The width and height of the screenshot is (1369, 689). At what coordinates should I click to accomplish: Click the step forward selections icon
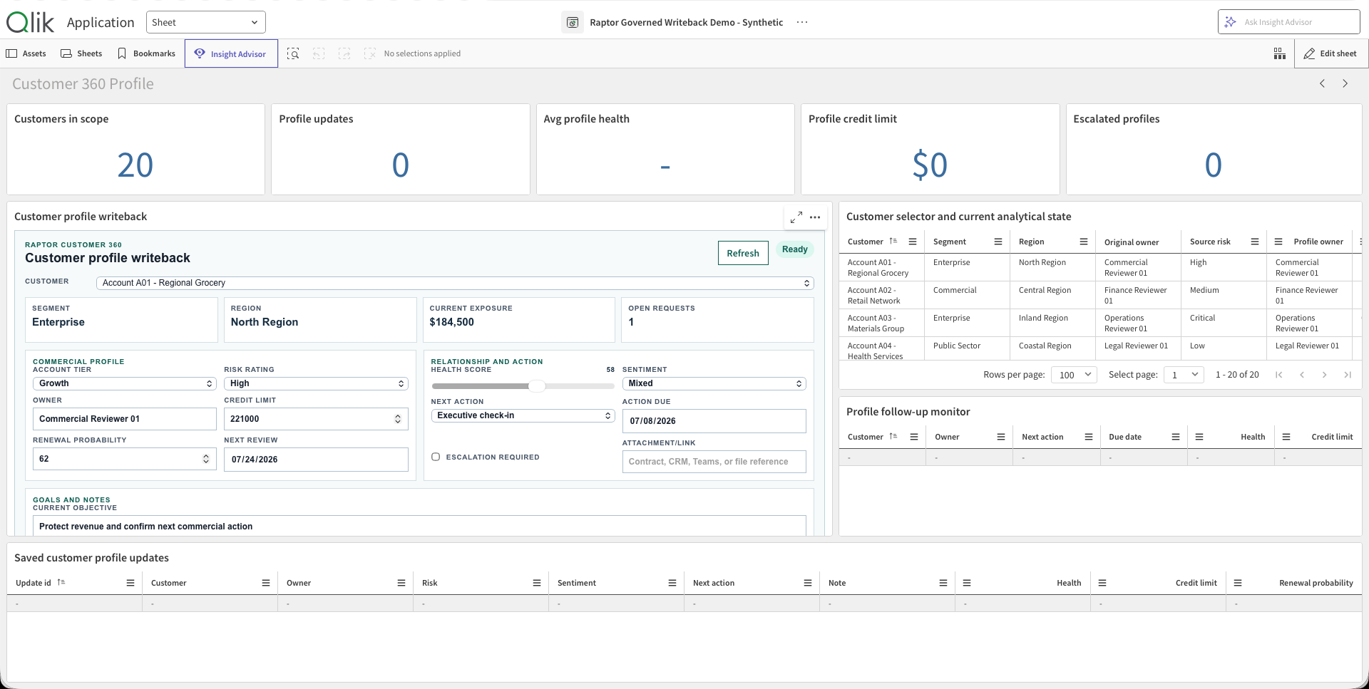pos(344,53)
